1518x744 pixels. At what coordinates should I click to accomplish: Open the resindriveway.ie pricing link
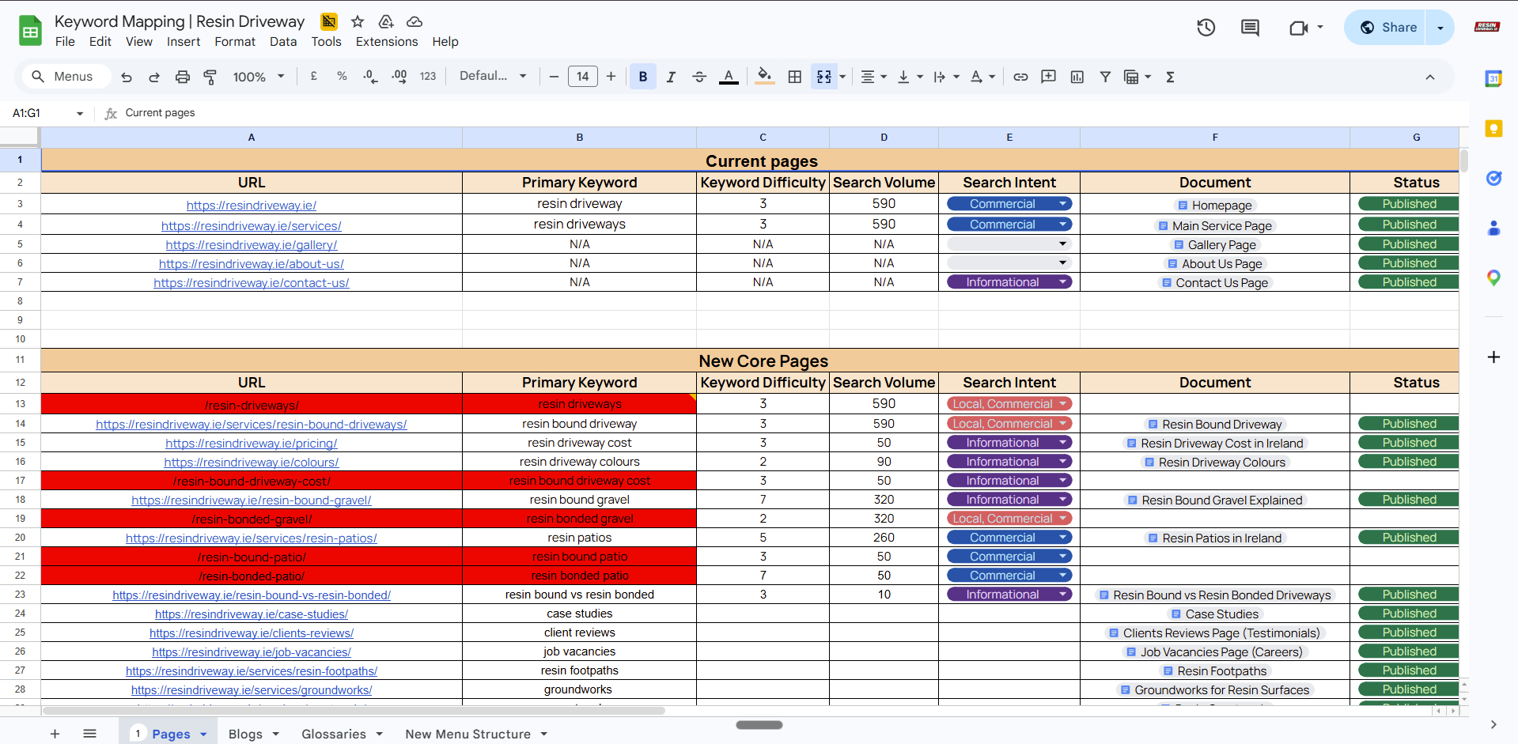point(252,443)
